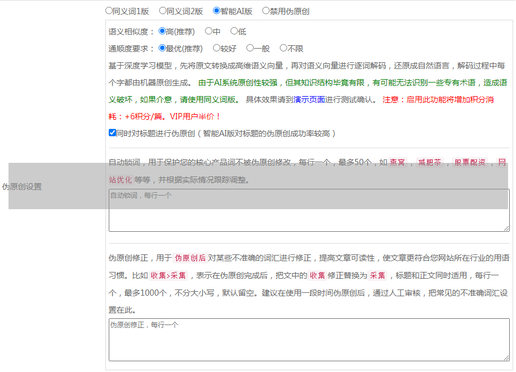The width and height of the screenshot is (516, 372).
Task: Click into the 自动锁词 text area
Action: pos(309,210)
